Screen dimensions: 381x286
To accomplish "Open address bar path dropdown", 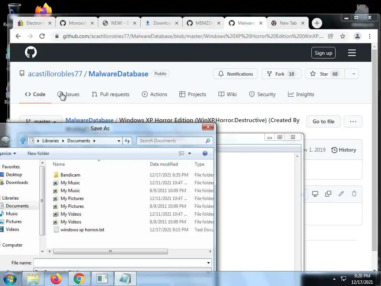I will [119, 141].
